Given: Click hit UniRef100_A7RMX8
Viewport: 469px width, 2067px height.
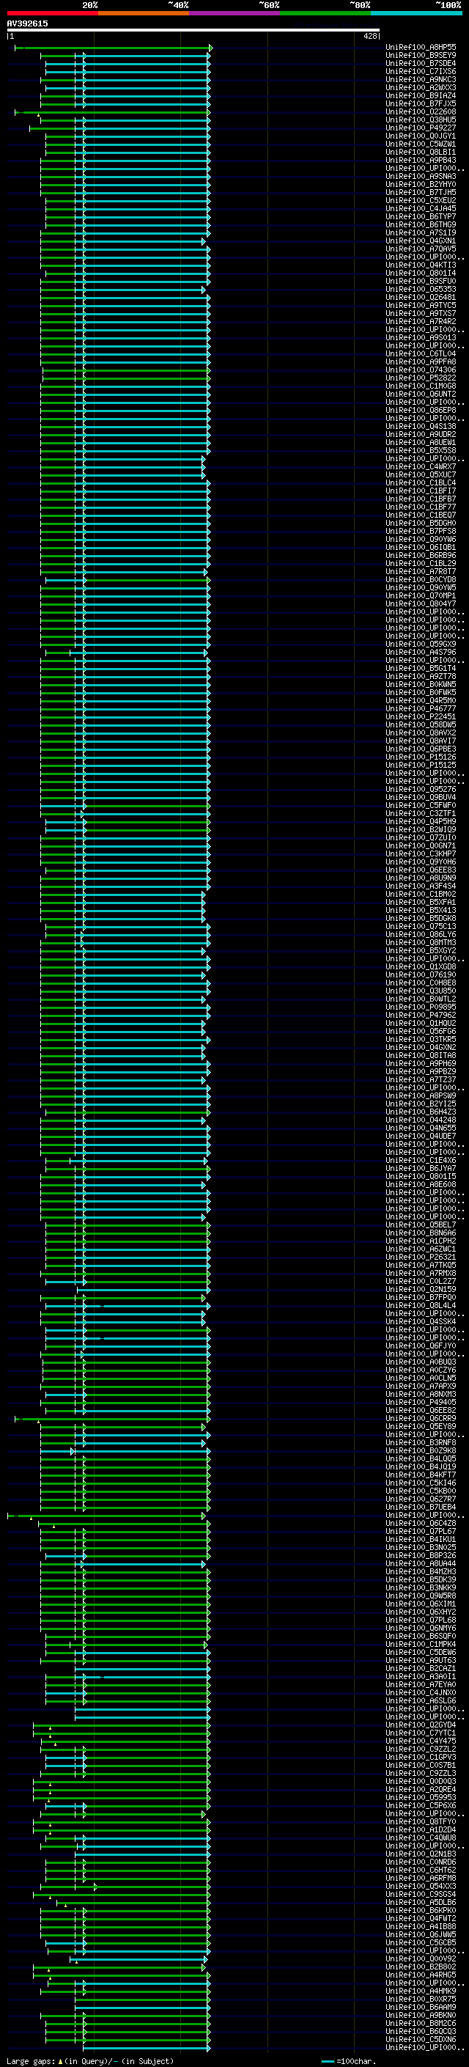Looking at the screenshot, I should (x=421, y=1273).
